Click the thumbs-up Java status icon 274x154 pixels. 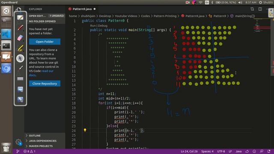pos(247,151)
